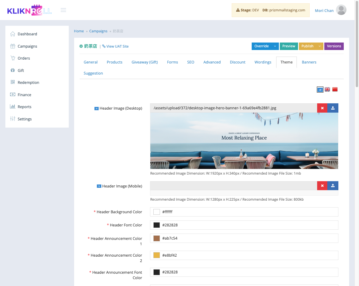Click the KliknRoll logo
Screen dimensions: 359x286
coord(29,10)
